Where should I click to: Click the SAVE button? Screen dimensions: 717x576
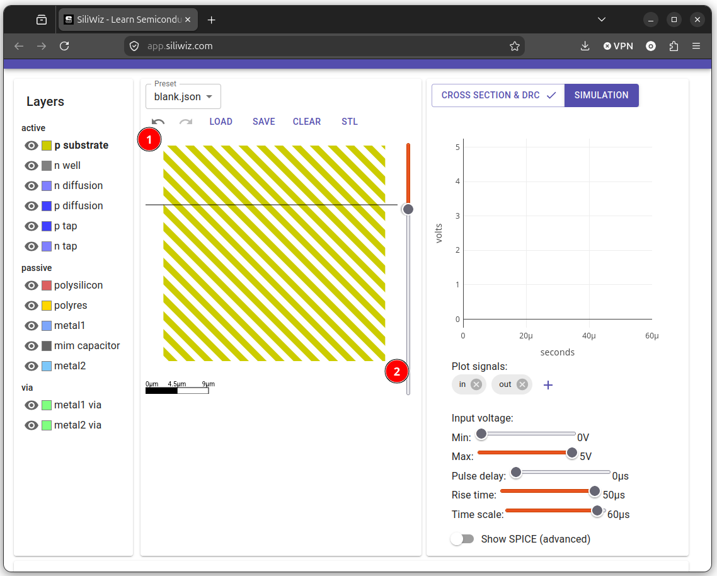[264, 122]
